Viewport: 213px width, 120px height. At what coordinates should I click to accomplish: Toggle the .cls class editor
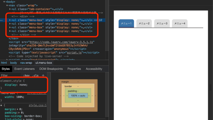click(x=35, y=75)
